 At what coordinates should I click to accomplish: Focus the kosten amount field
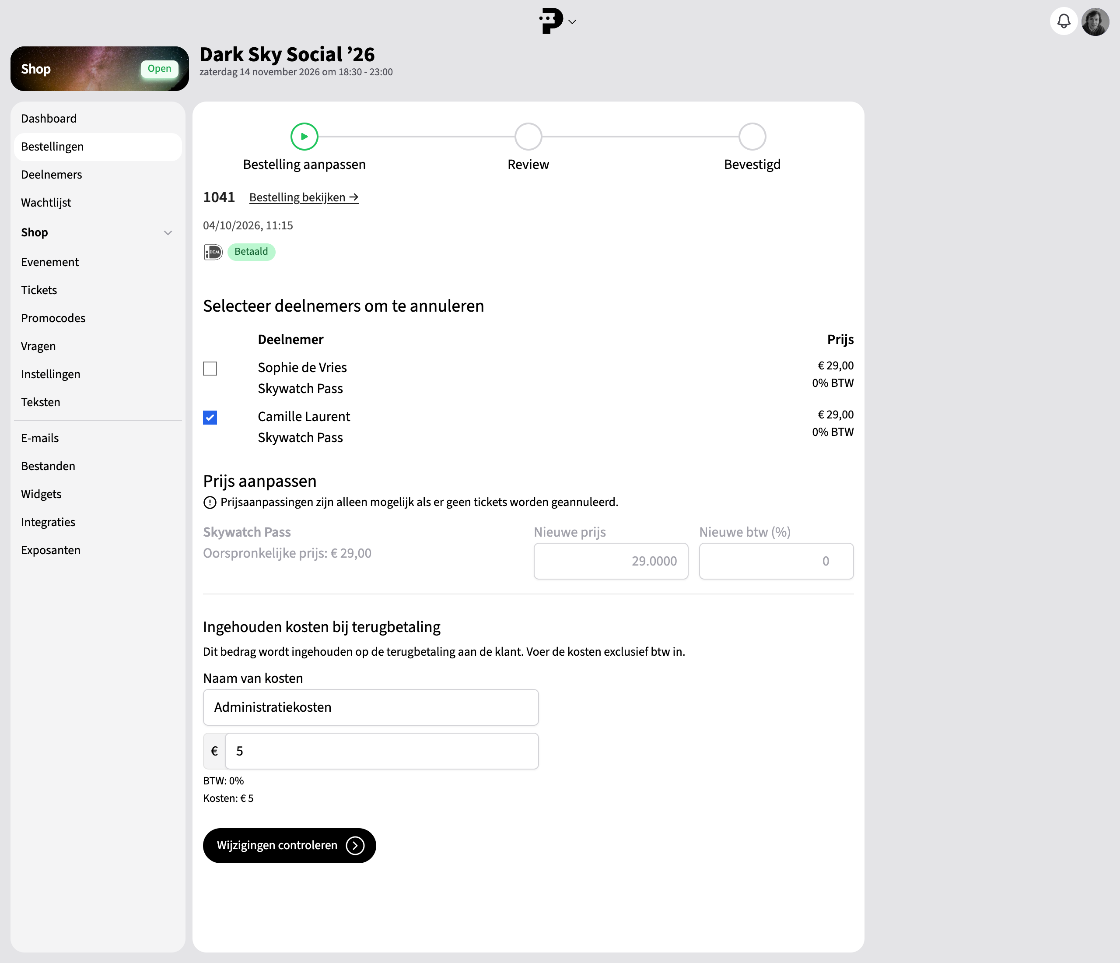pyautogui.click(x=381, y=751)
